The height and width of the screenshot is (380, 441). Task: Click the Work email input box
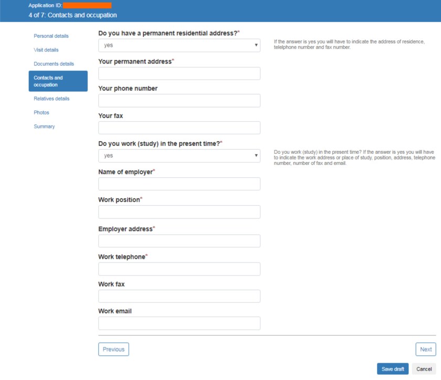click(179, 323)
